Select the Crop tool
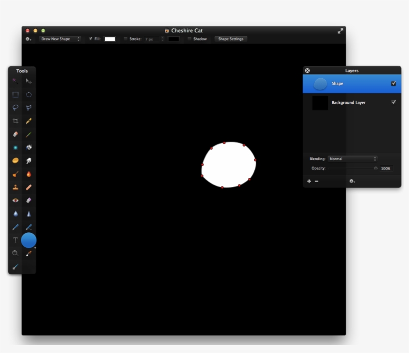Image resolution: width=409 pixels, height=353 pixels. (15, 121)
